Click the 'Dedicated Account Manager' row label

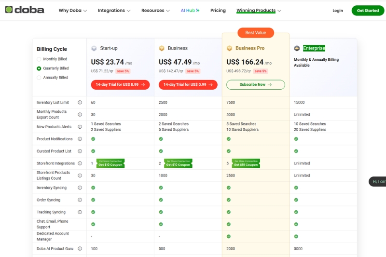click(x=53, y=236)
